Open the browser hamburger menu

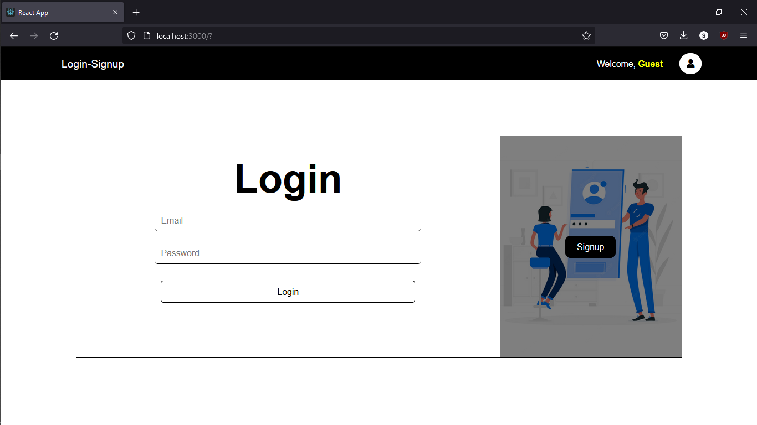744,35
